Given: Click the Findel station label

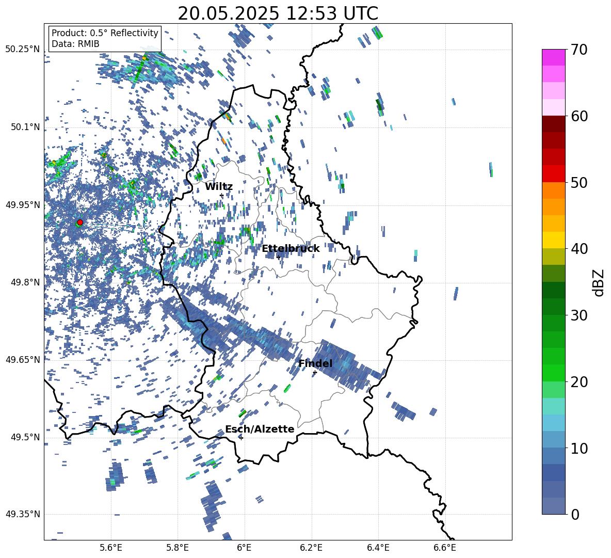Looking at the screenshot, I should click(315, 363).
